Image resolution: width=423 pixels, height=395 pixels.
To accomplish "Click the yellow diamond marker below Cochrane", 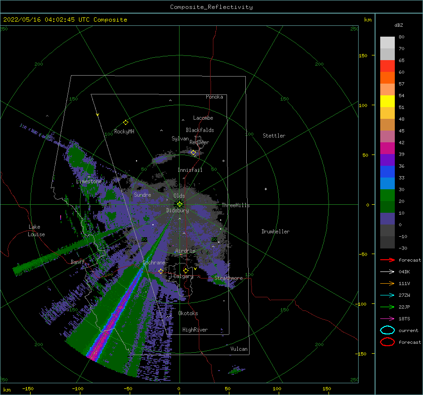I will pyautogui.click(x=161, y=271).
